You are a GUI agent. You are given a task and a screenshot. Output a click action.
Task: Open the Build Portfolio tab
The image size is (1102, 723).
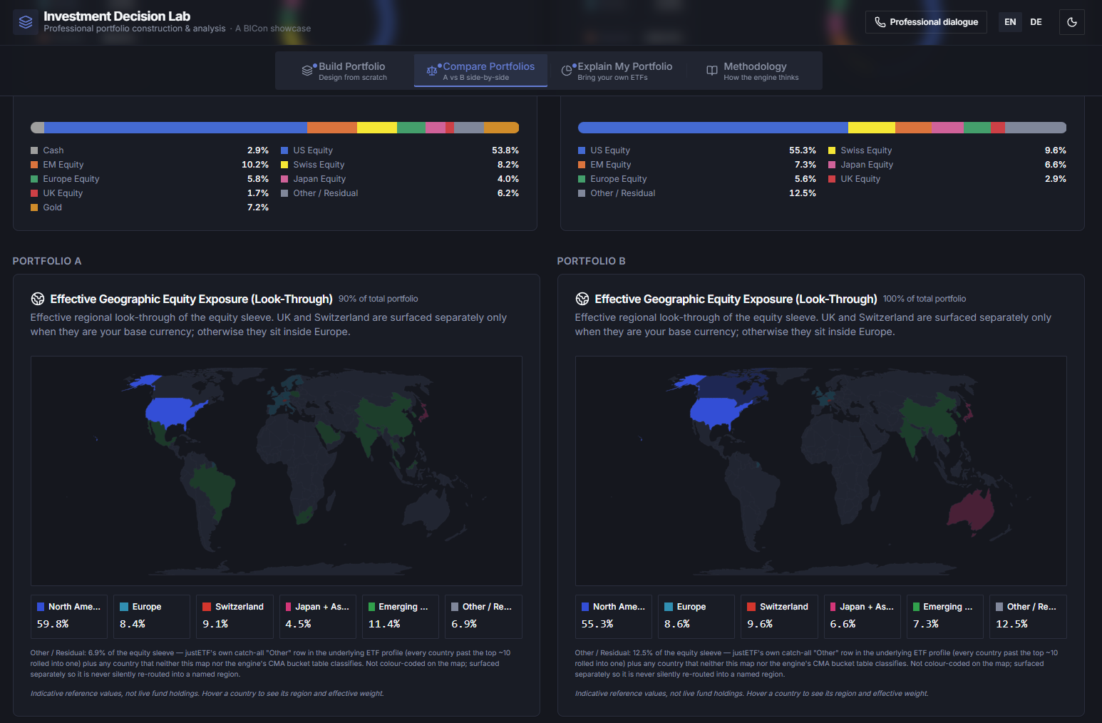tap(344, 71)
